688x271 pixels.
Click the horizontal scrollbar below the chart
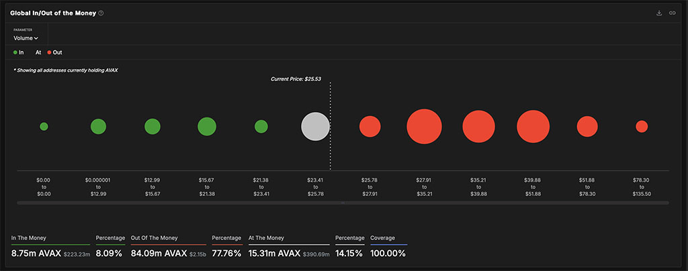(x=343, y=203)
